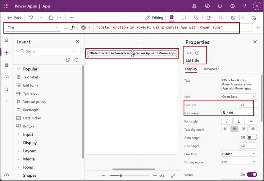Image resolution: width=264 pixels, height=181 pixels.
Task: Preview the app with play icon
Action: (x=221, y=17)
